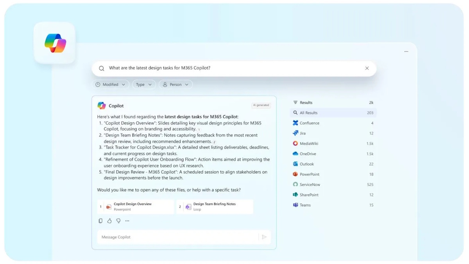The height and width of the screenshot is (264, 469).
Task: Copy the Copilot response
Action: [100, 221]
